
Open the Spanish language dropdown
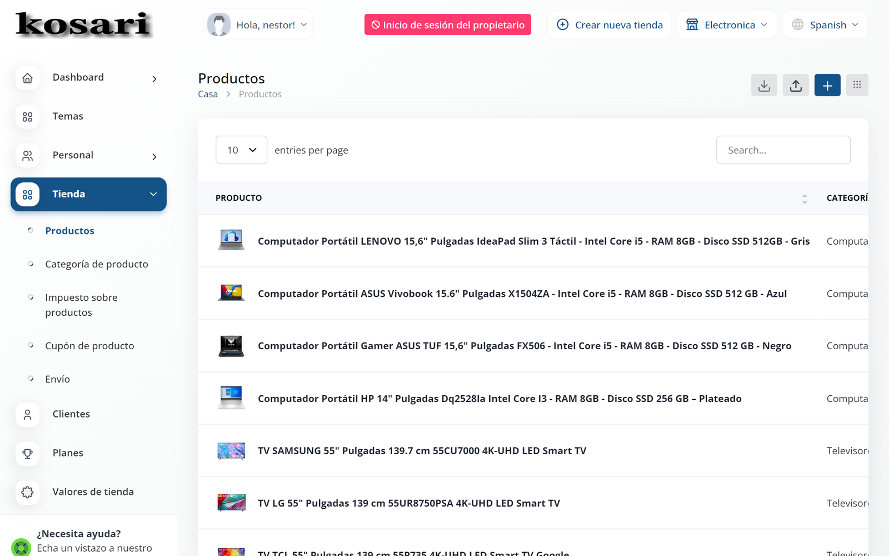tap(825, 25)
